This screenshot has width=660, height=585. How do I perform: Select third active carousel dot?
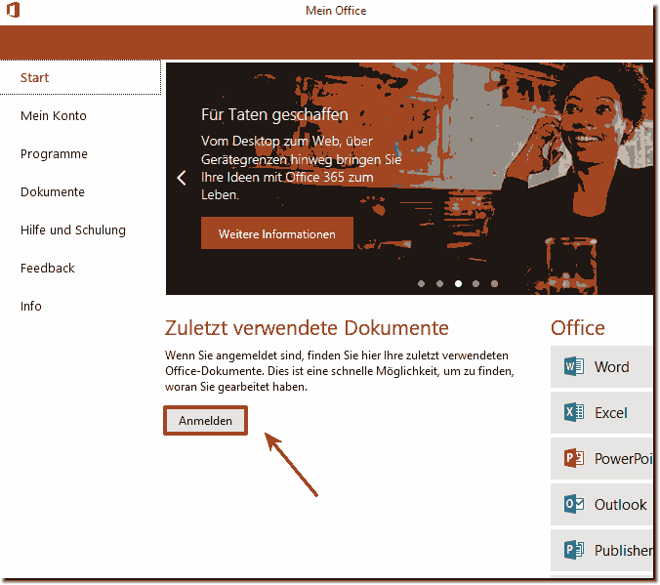[x=458, y=284]
